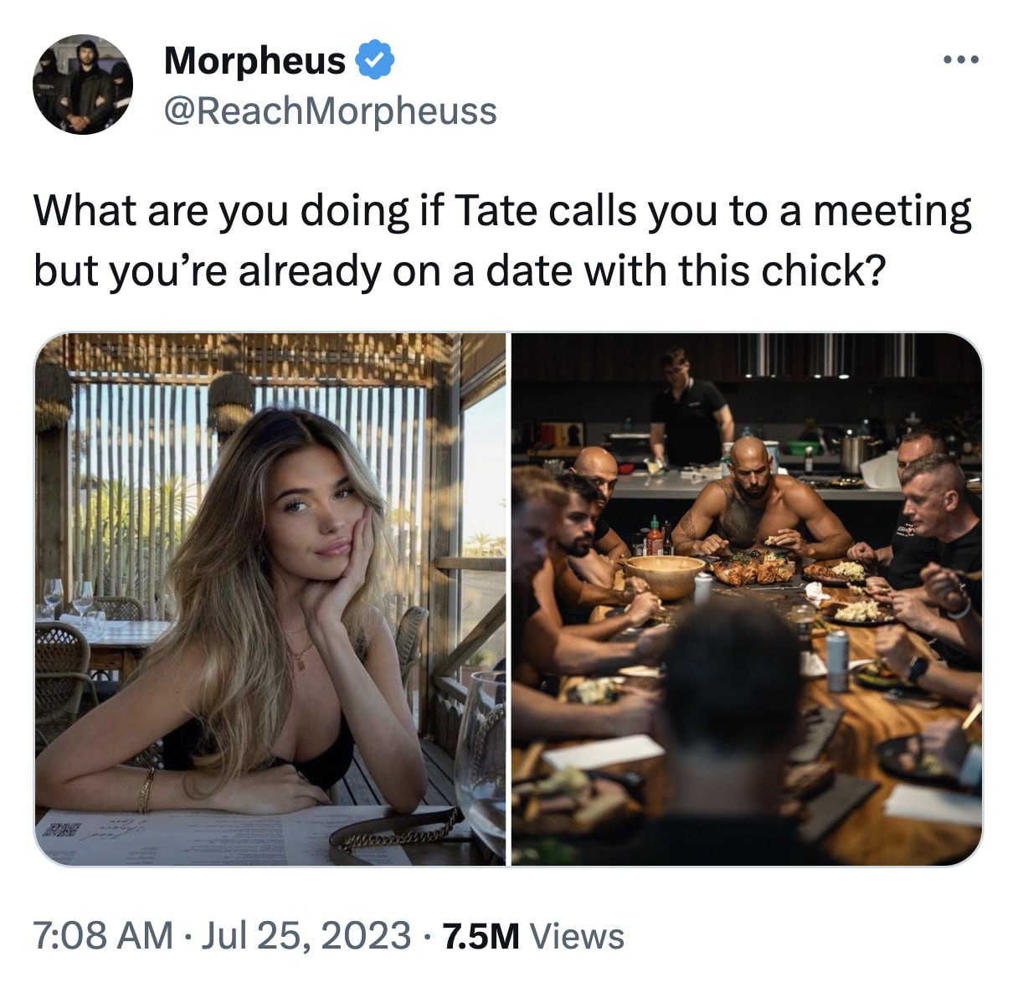Click the Morpheus display name

click(254, 60)
